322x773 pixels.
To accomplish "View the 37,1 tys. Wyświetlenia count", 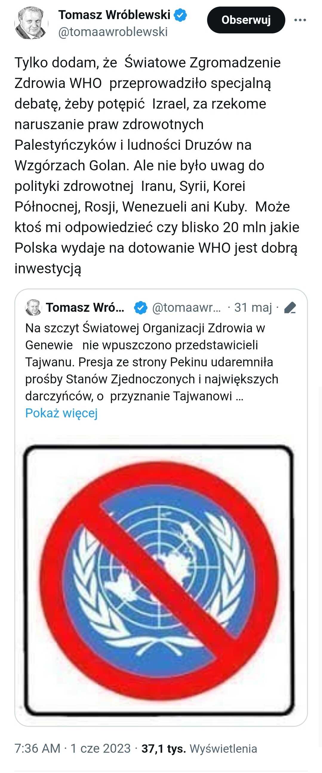I will click(199, 749).
